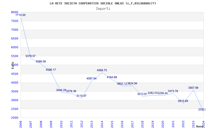Click the 2011 x-axis year label
This screenshot has width=206, height=129.
[72, 124]
